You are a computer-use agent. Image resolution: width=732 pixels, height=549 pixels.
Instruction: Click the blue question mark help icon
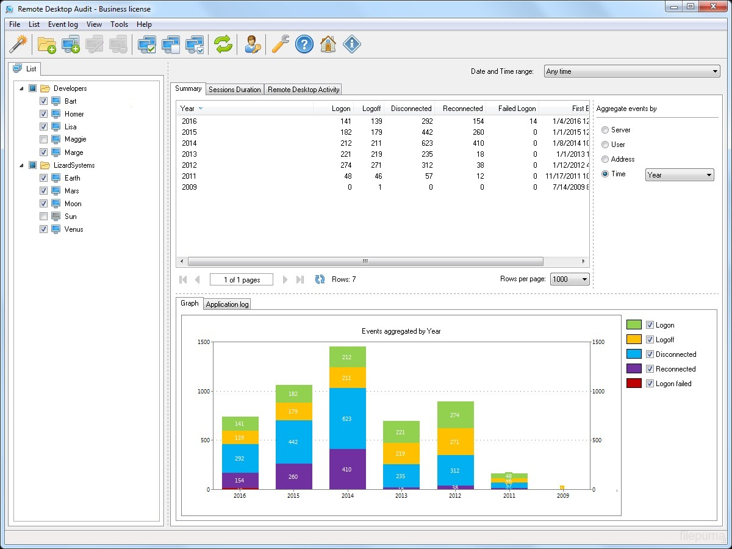pos(304,44)
